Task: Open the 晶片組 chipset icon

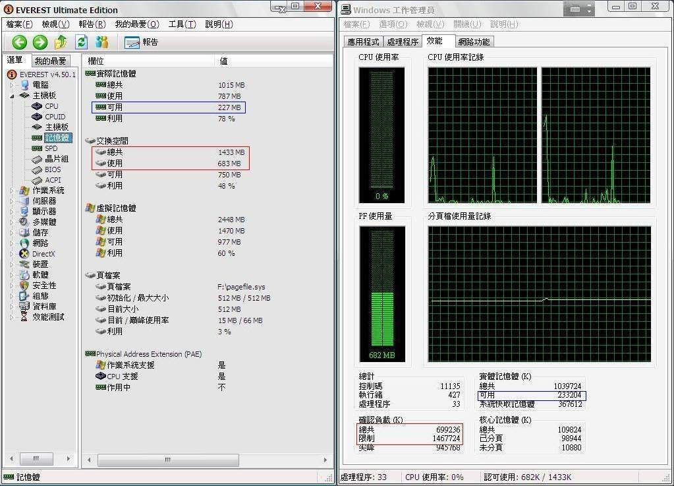Action: click(37, 159)
